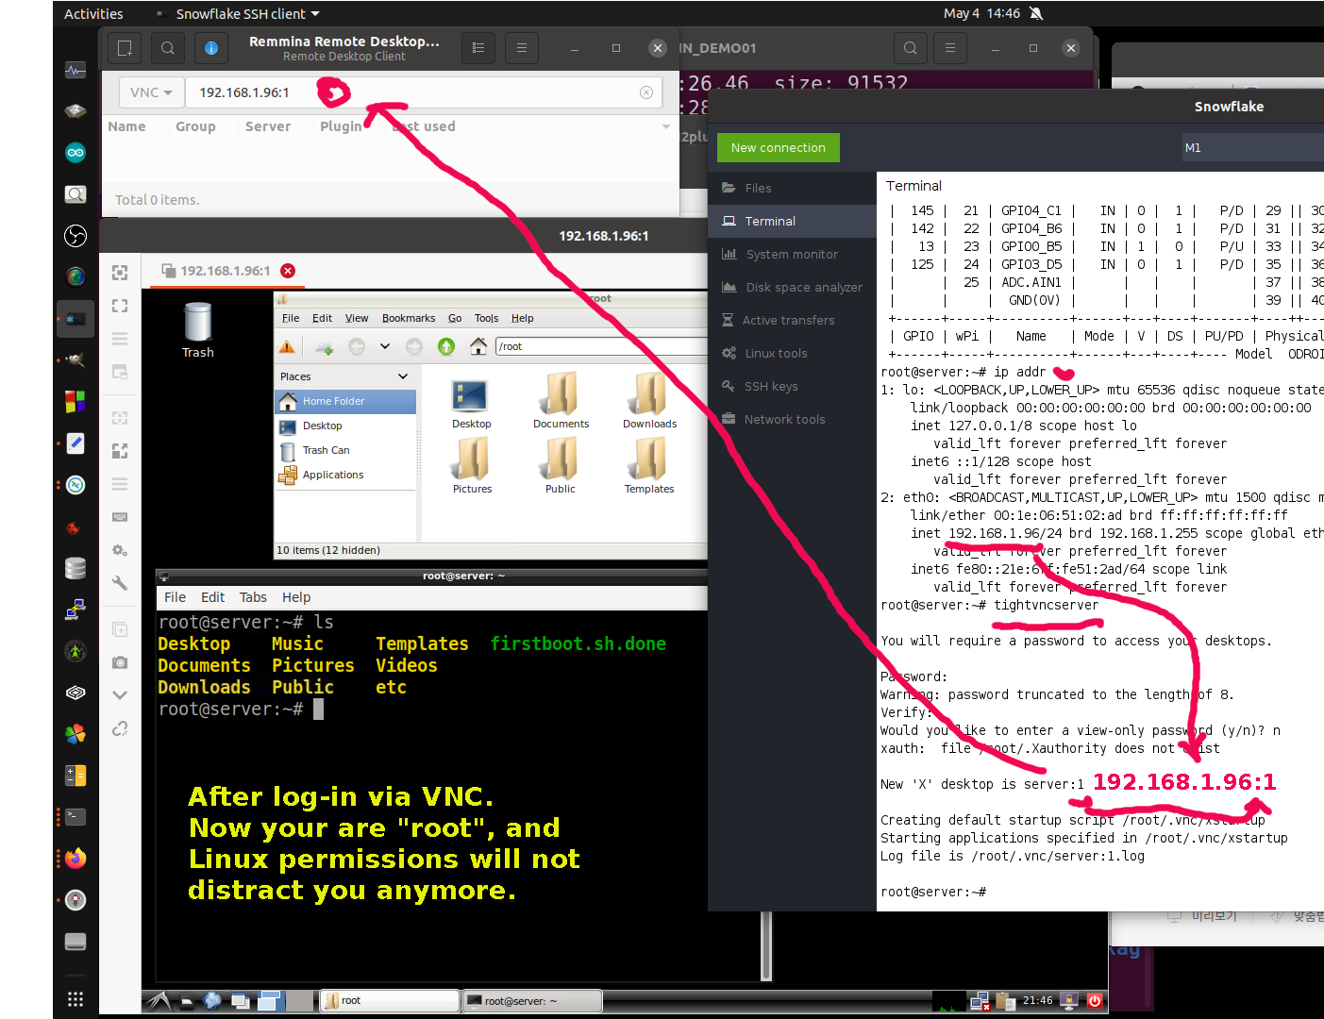Image resolution: width=1324 pixels, height=1019 pixels.
Task: Expand the Places side pane dropdown
Action: [403, 376]
